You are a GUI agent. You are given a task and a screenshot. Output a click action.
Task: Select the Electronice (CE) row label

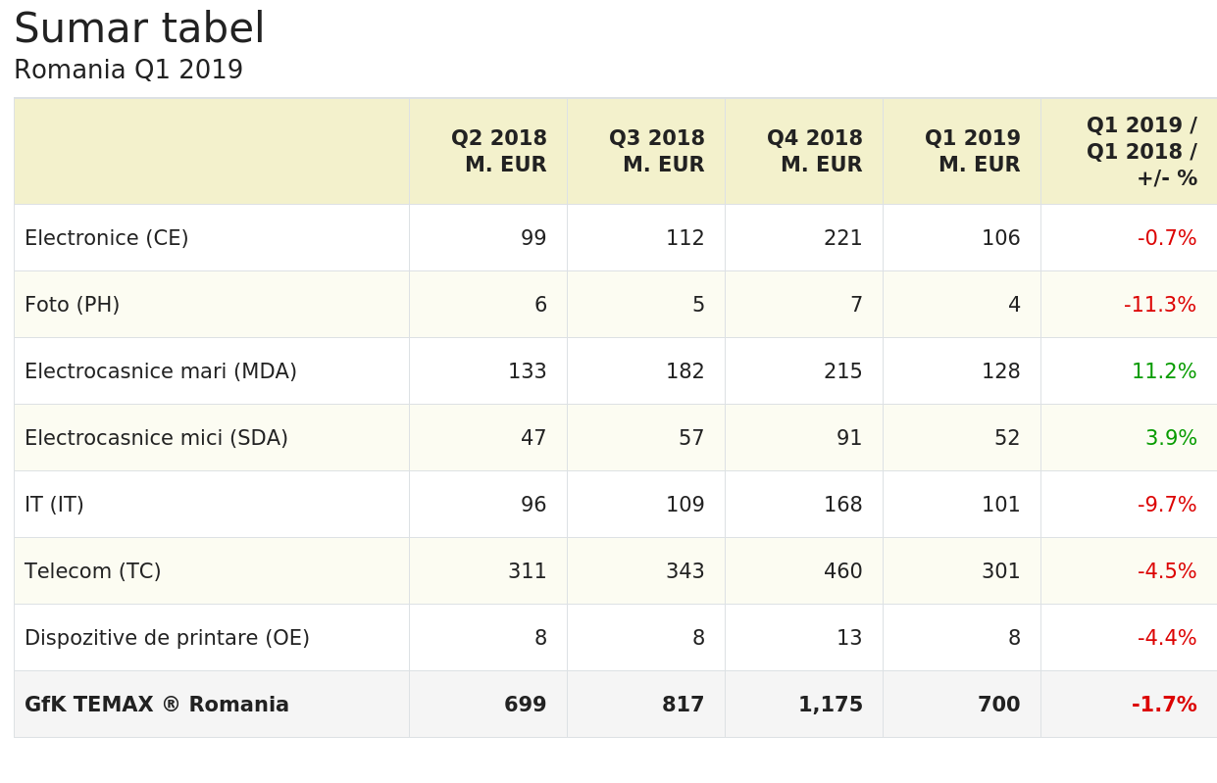click(107, 238)
